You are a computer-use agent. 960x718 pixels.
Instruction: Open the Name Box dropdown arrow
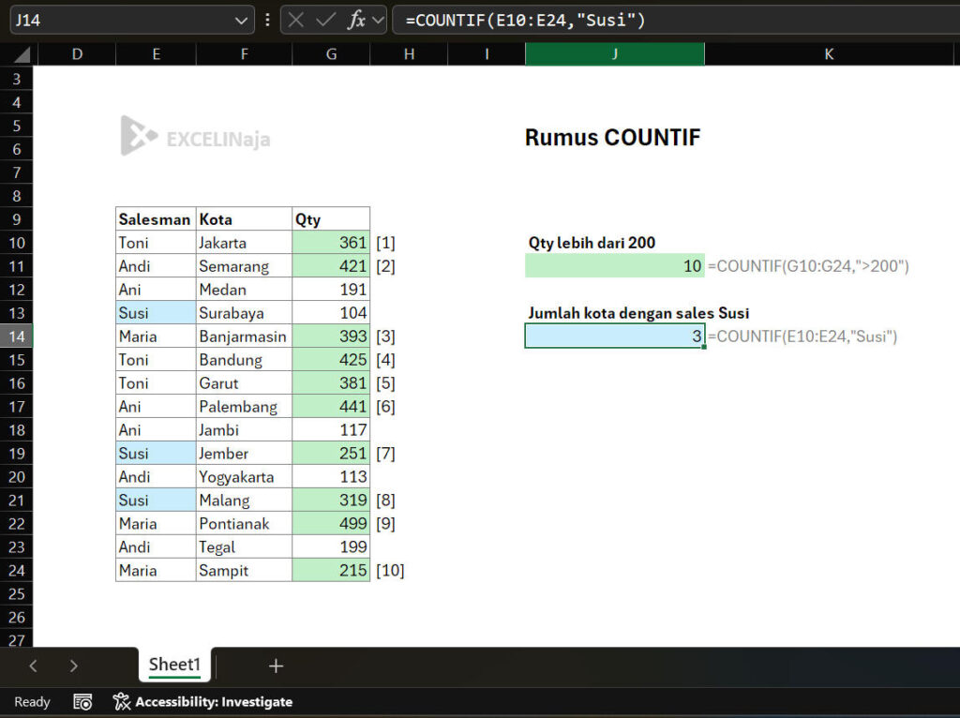[x=240, y=19]
